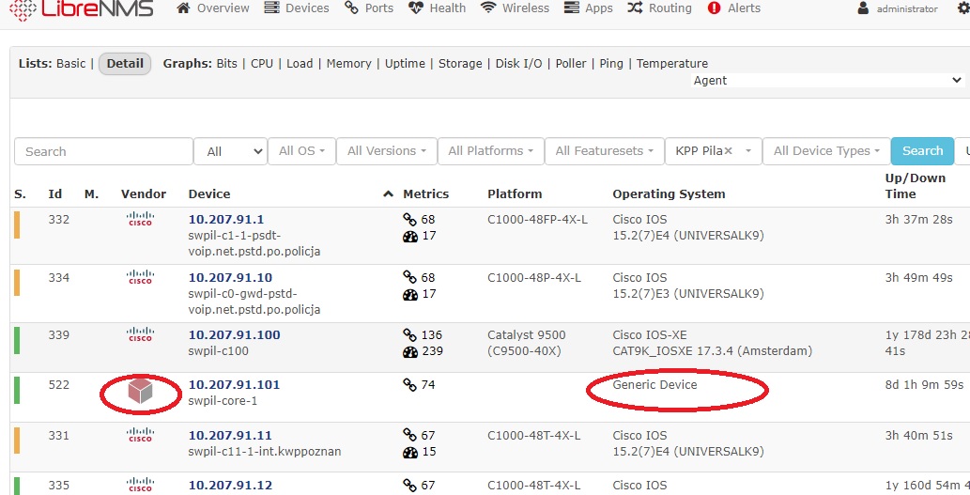Screen dimensions: 970x495
Task: Open device 10.207.91.11
Action: click(229, 435)
